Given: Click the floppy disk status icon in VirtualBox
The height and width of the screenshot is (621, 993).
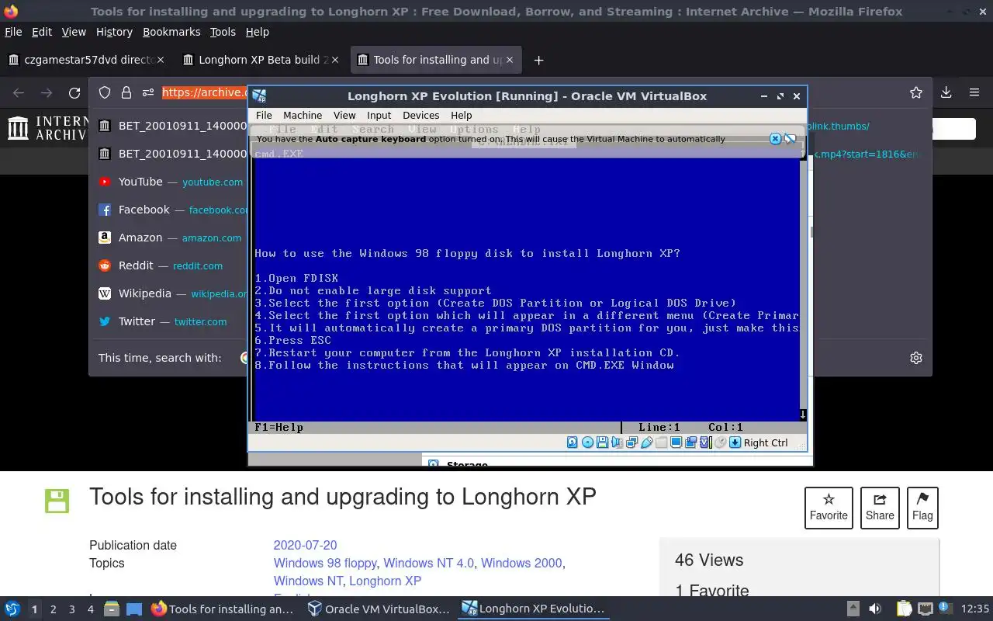Looking at the screenshot, I should tap(602, 442).
